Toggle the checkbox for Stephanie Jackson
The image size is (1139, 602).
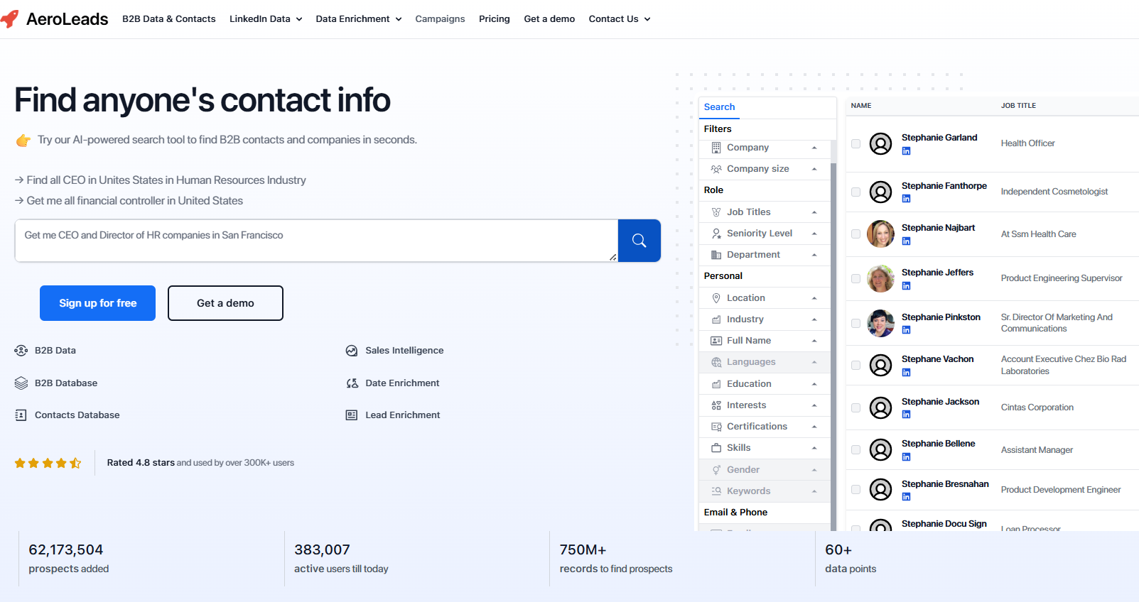855,408
